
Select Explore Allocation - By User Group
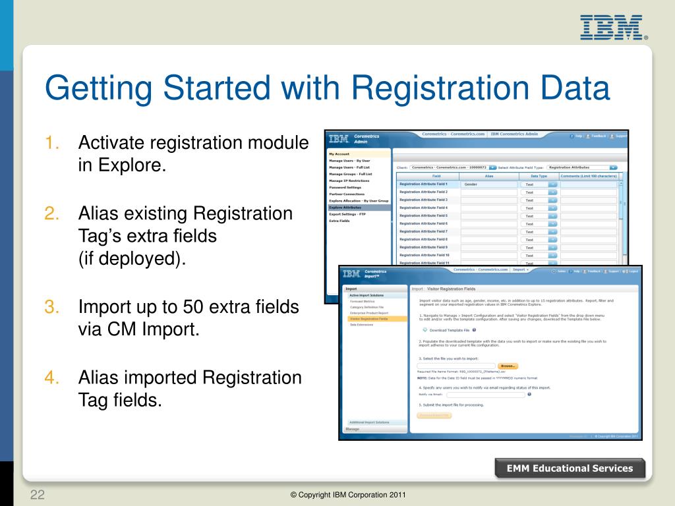click(x=359, y=201)
